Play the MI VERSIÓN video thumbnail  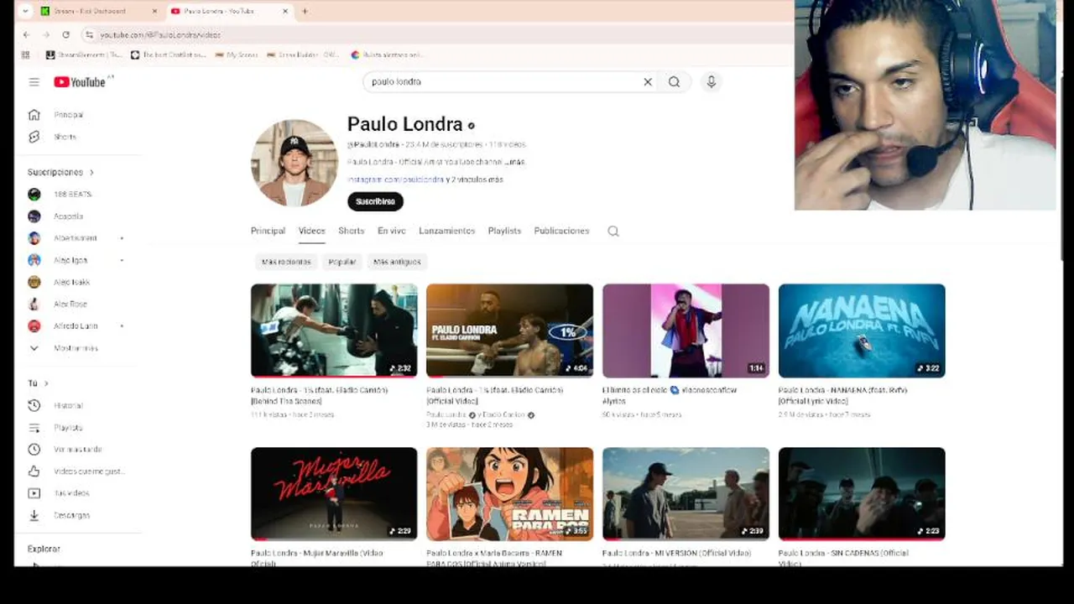686,493
